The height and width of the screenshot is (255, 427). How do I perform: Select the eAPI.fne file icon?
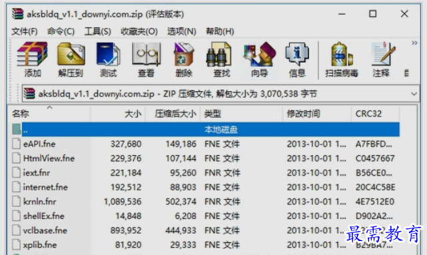point(17,144)
